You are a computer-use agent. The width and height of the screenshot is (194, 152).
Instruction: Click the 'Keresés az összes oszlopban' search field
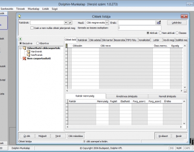(139, 28)
